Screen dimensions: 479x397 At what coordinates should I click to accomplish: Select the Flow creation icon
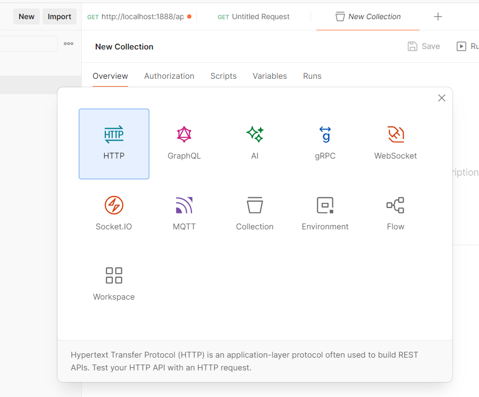pyautogui.click(x=395, y=211)
